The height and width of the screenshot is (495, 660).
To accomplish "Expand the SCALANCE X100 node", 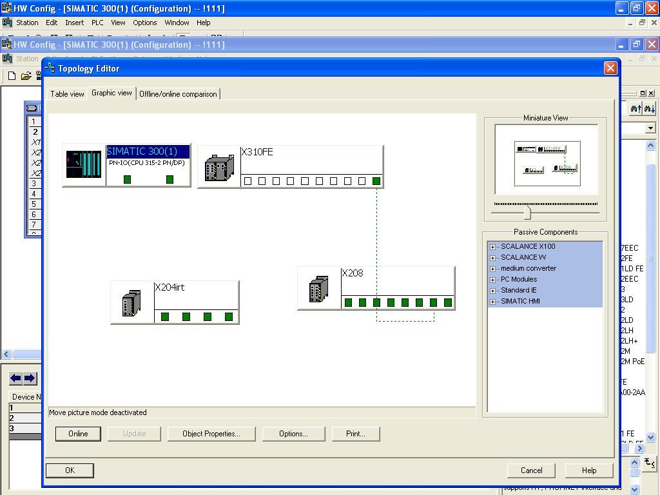I will point(492,247).
